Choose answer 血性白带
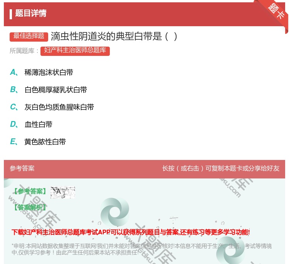Image resolution: width=289 pixels, height=264 pixels. [39, 124]
